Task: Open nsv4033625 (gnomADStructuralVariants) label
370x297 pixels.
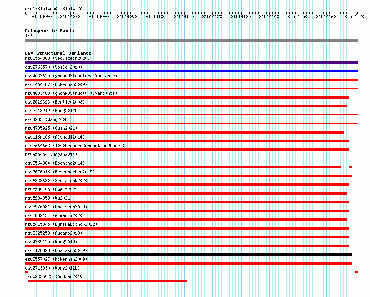Action: (x=71, y=76)
